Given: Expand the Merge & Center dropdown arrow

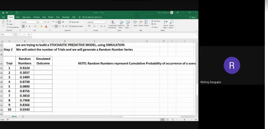Looking at the screenshot, I should point(84,26).
